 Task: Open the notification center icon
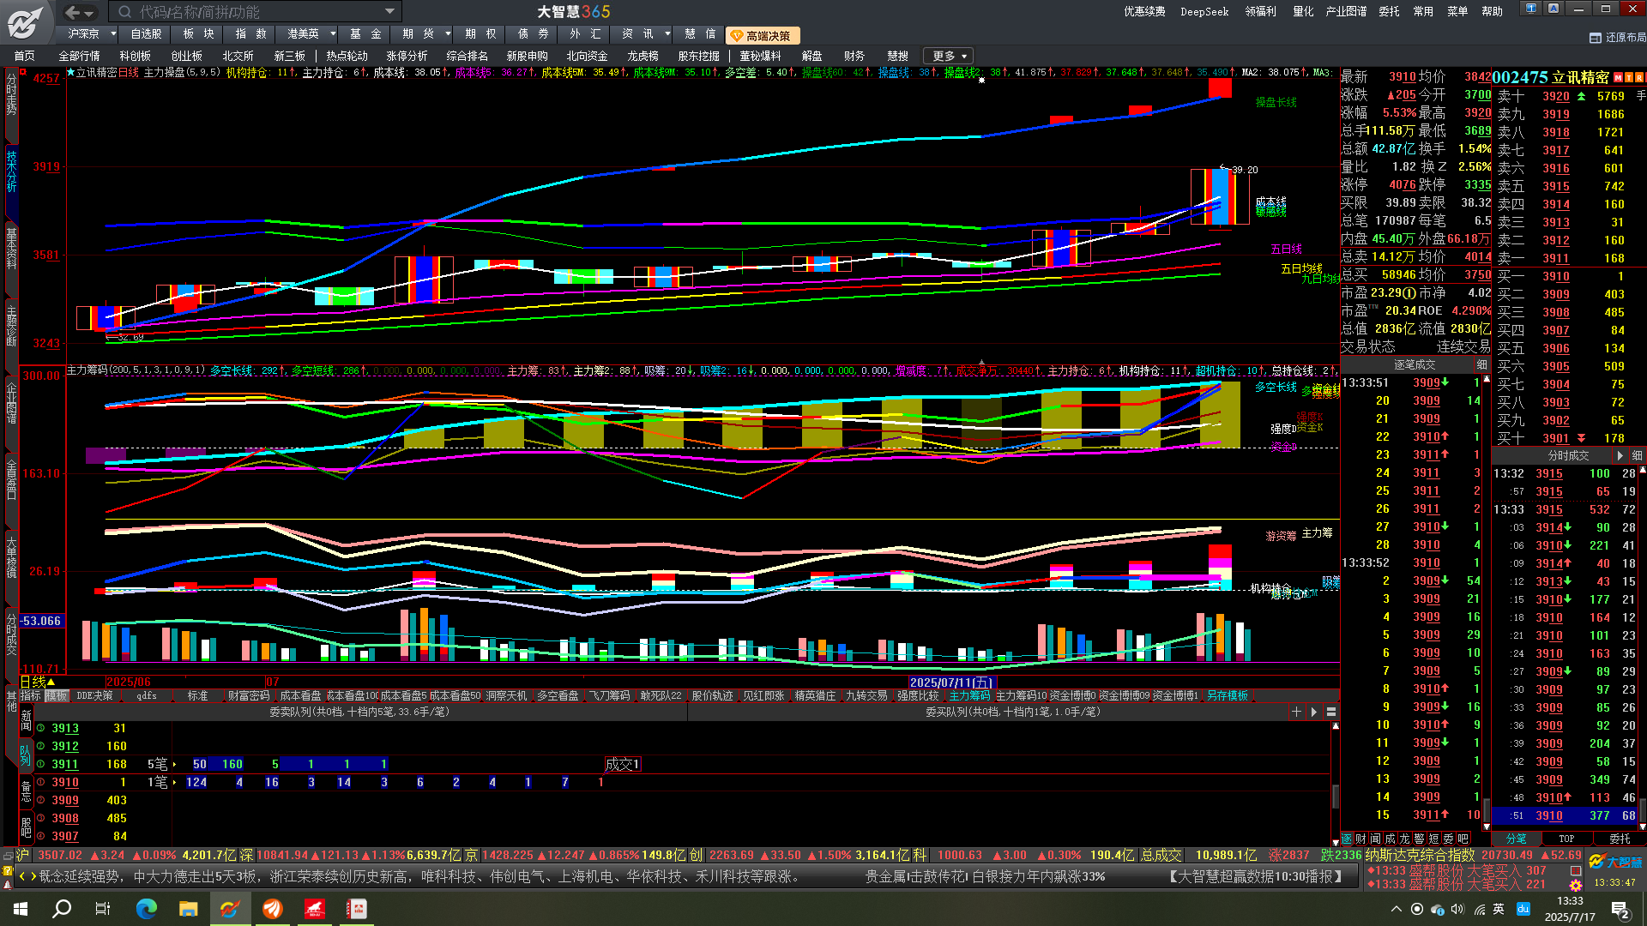click(1620, 909)
